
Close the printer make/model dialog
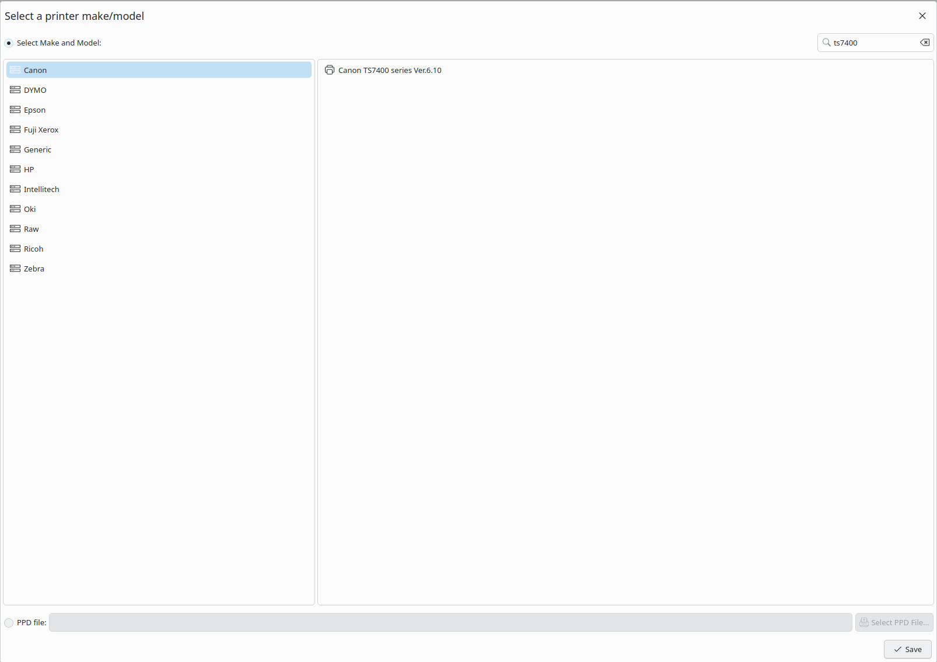point(922,16)
